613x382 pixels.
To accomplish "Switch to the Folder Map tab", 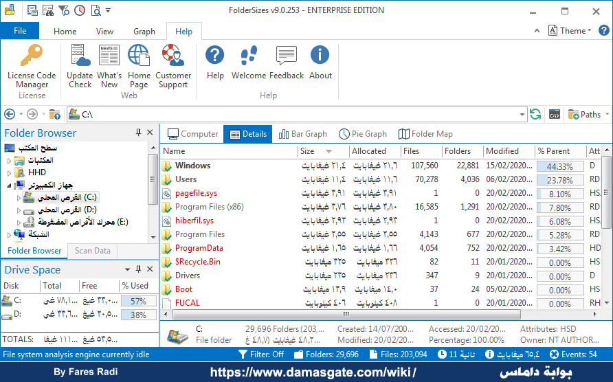I will (x=425, y=134).
